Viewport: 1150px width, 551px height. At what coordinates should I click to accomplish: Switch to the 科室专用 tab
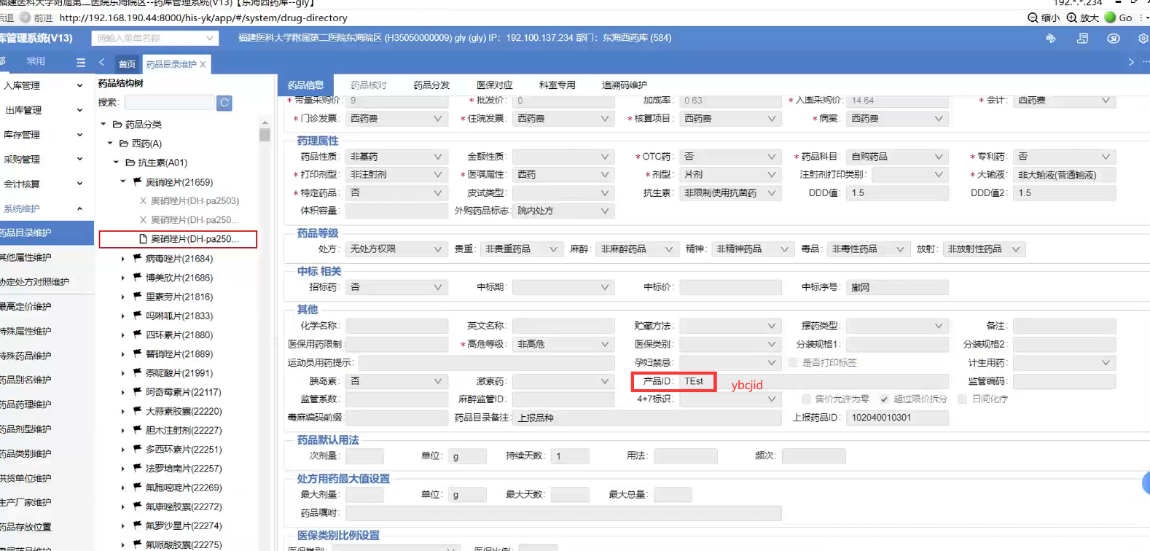pos(557,85)
